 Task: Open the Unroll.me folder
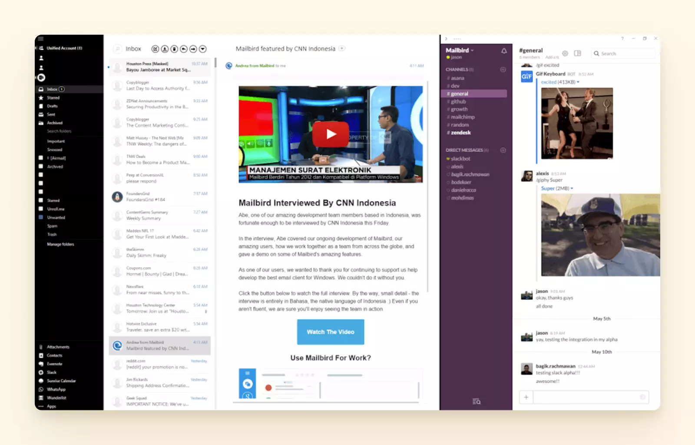coord(56,209)
